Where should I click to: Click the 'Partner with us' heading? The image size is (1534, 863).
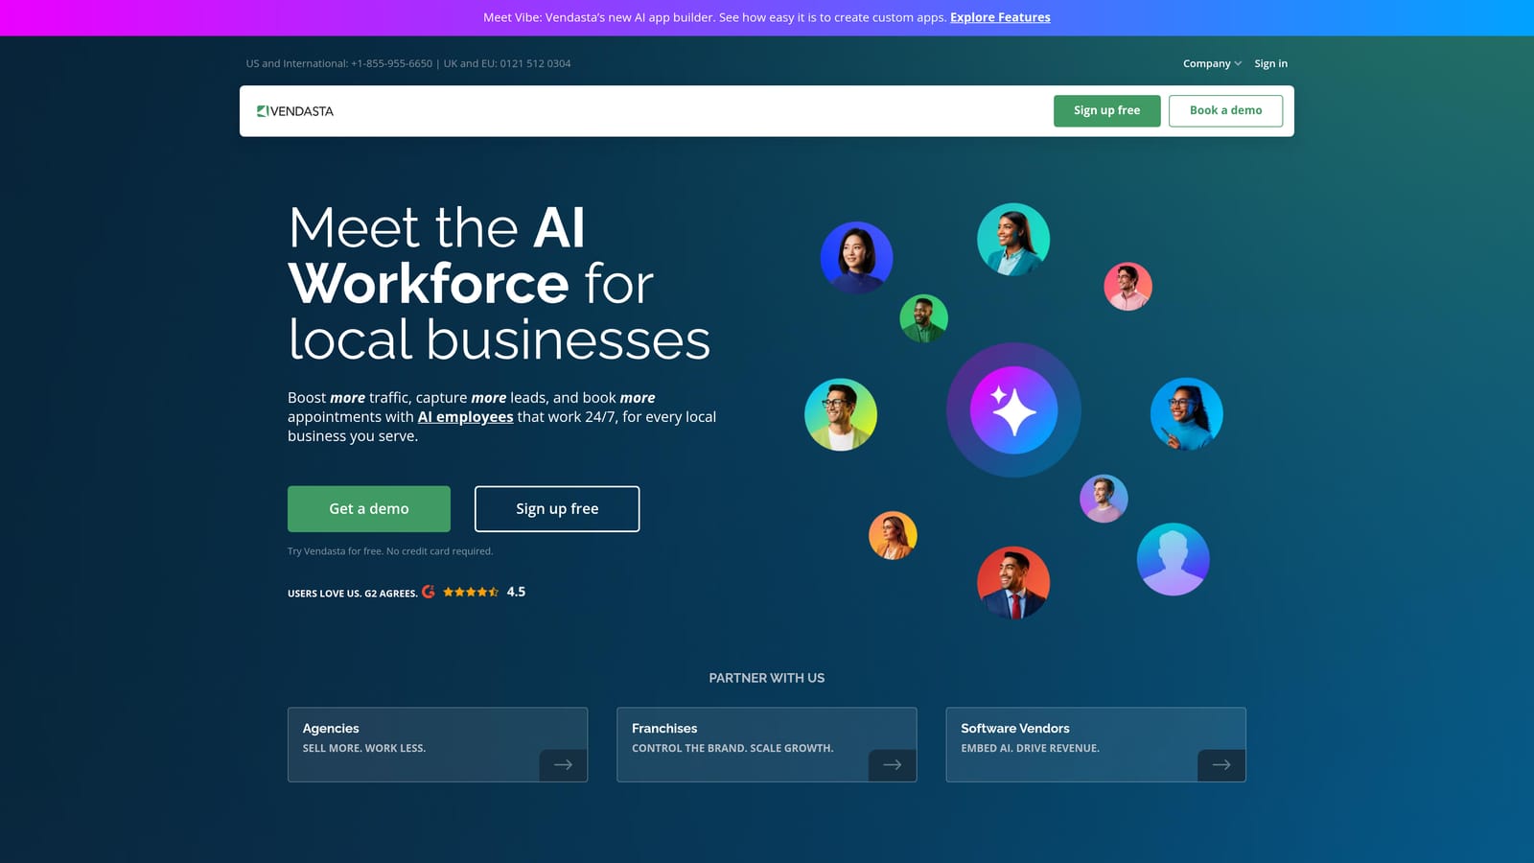point(767,678)
